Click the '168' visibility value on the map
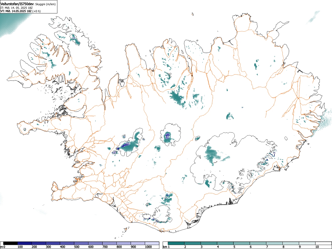 click(128, 143)
